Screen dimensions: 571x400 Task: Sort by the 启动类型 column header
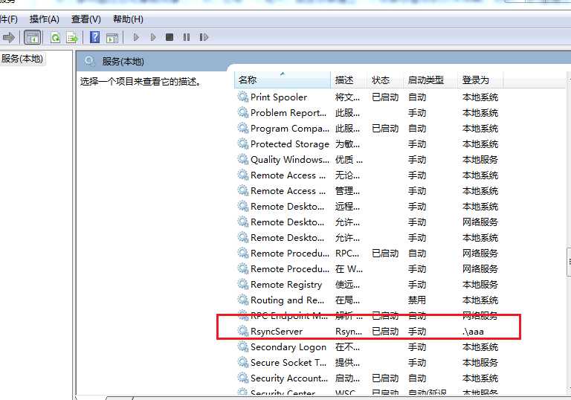430,80
